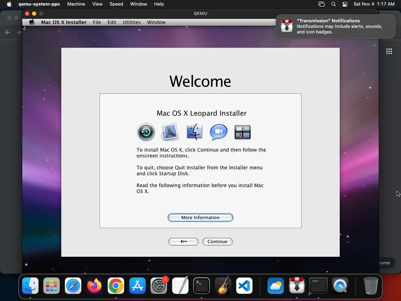Open the host macOS Apple menu
The width and height of the screenshot is (401, 301).
(x=9, y=4)
